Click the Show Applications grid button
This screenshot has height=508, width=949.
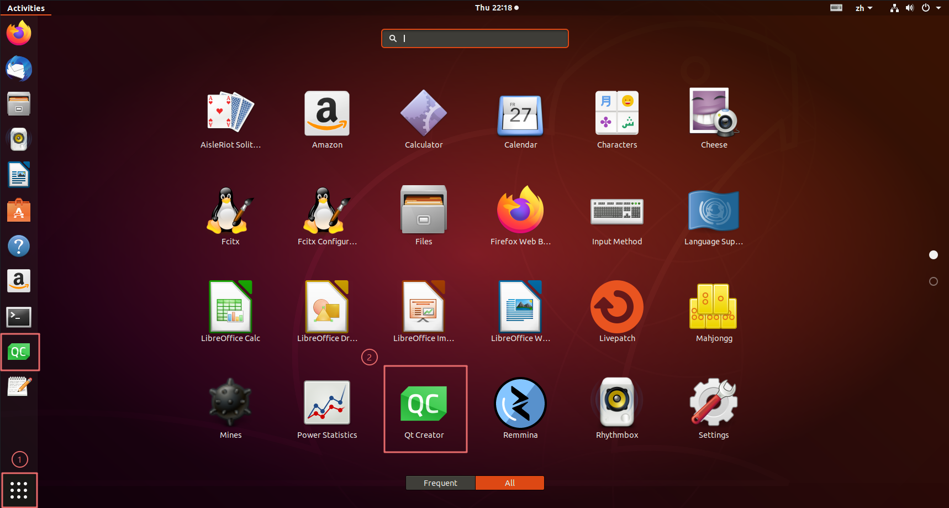tap(19, 490)
